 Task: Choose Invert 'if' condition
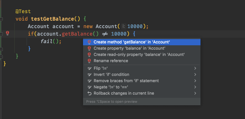click(142, 74)
